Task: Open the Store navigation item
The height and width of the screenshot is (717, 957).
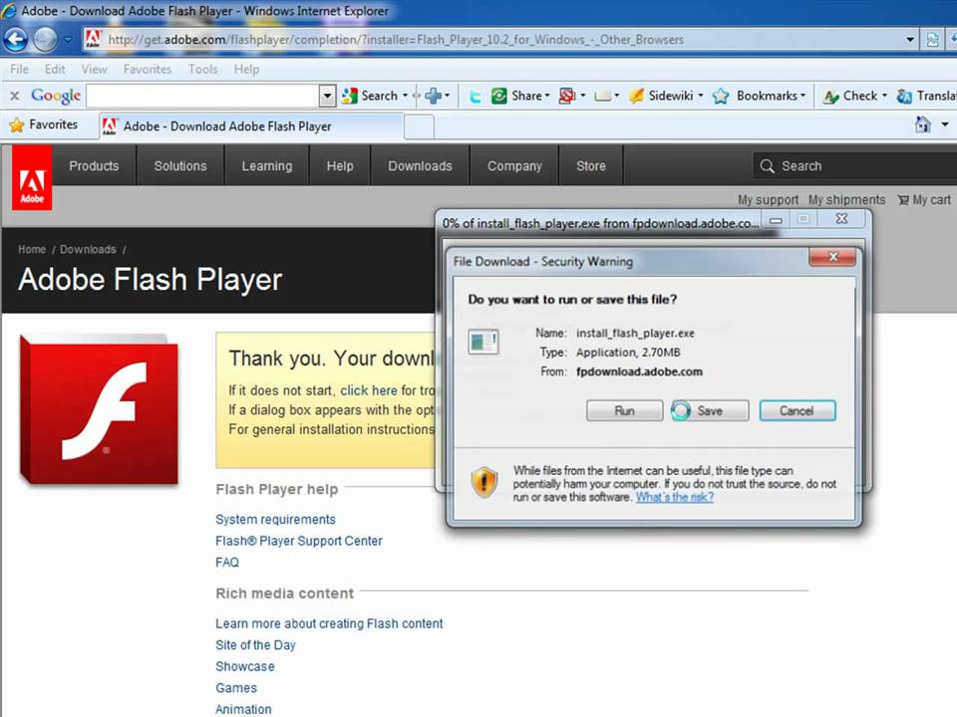Action: pos(591,166)
